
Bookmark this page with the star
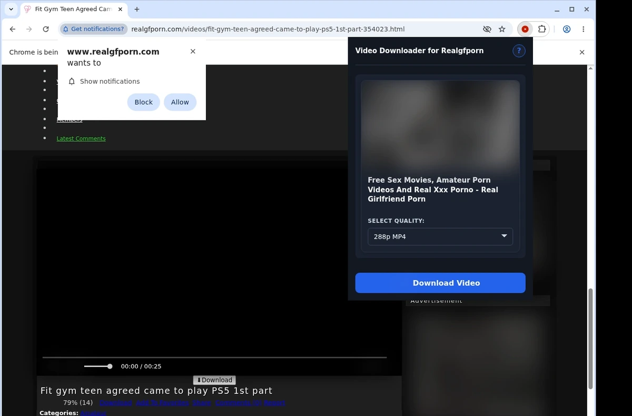[502, 29]
